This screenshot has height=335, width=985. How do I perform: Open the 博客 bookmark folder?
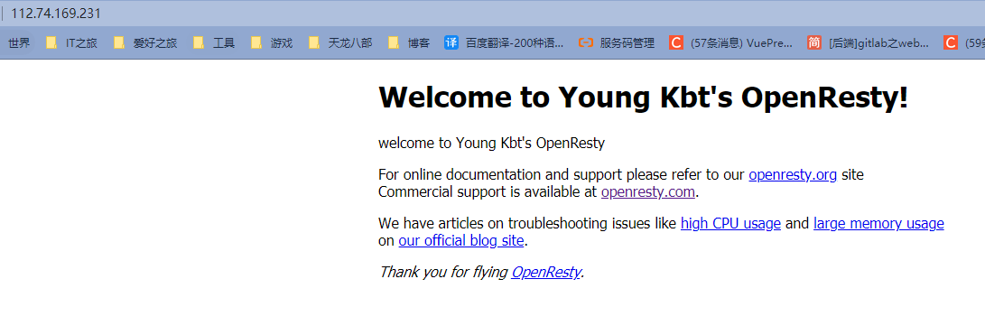tap(409, 42)
